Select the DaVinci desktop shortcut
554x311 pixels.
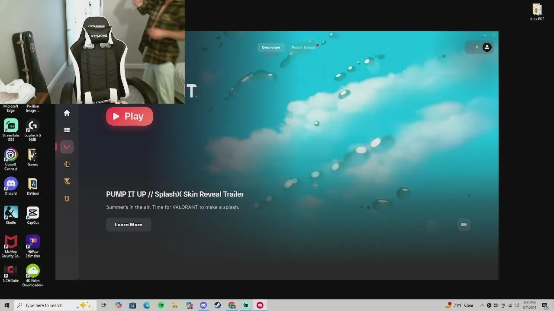coord(32,186)
